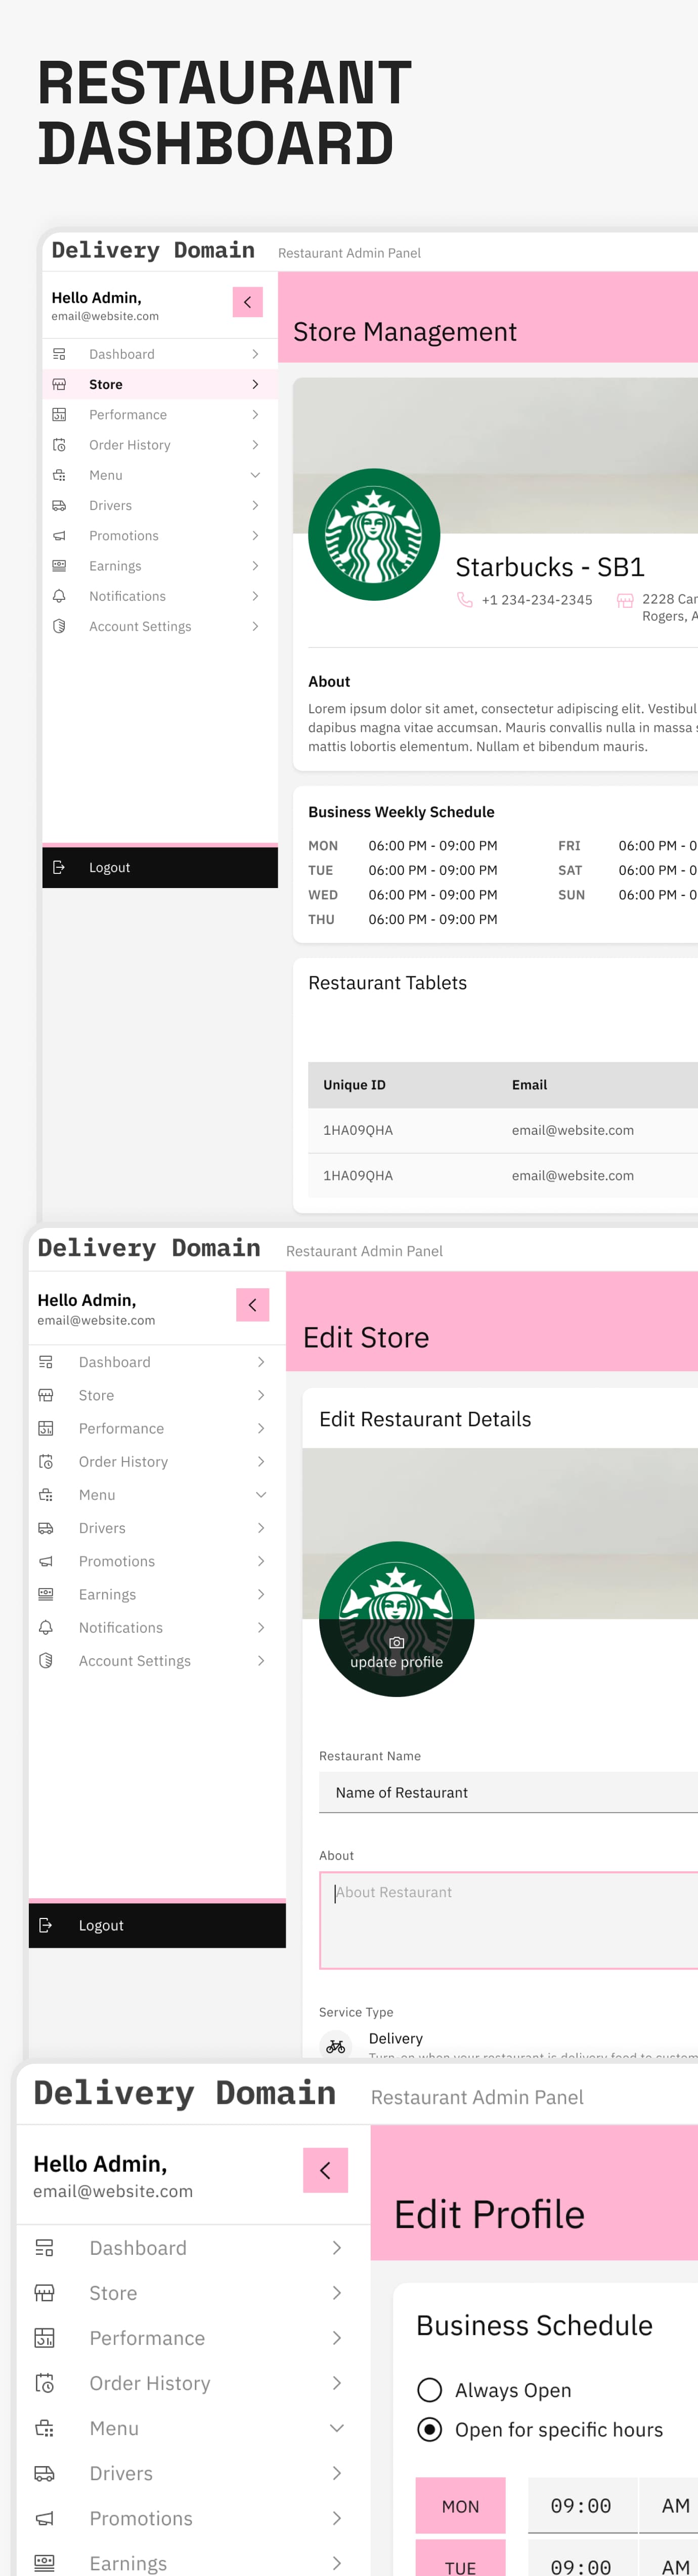Click chevron beside Earnings in Edit Store sidebar
Viewport: 698px width, 2576px height.
(x=260, y=1594)
